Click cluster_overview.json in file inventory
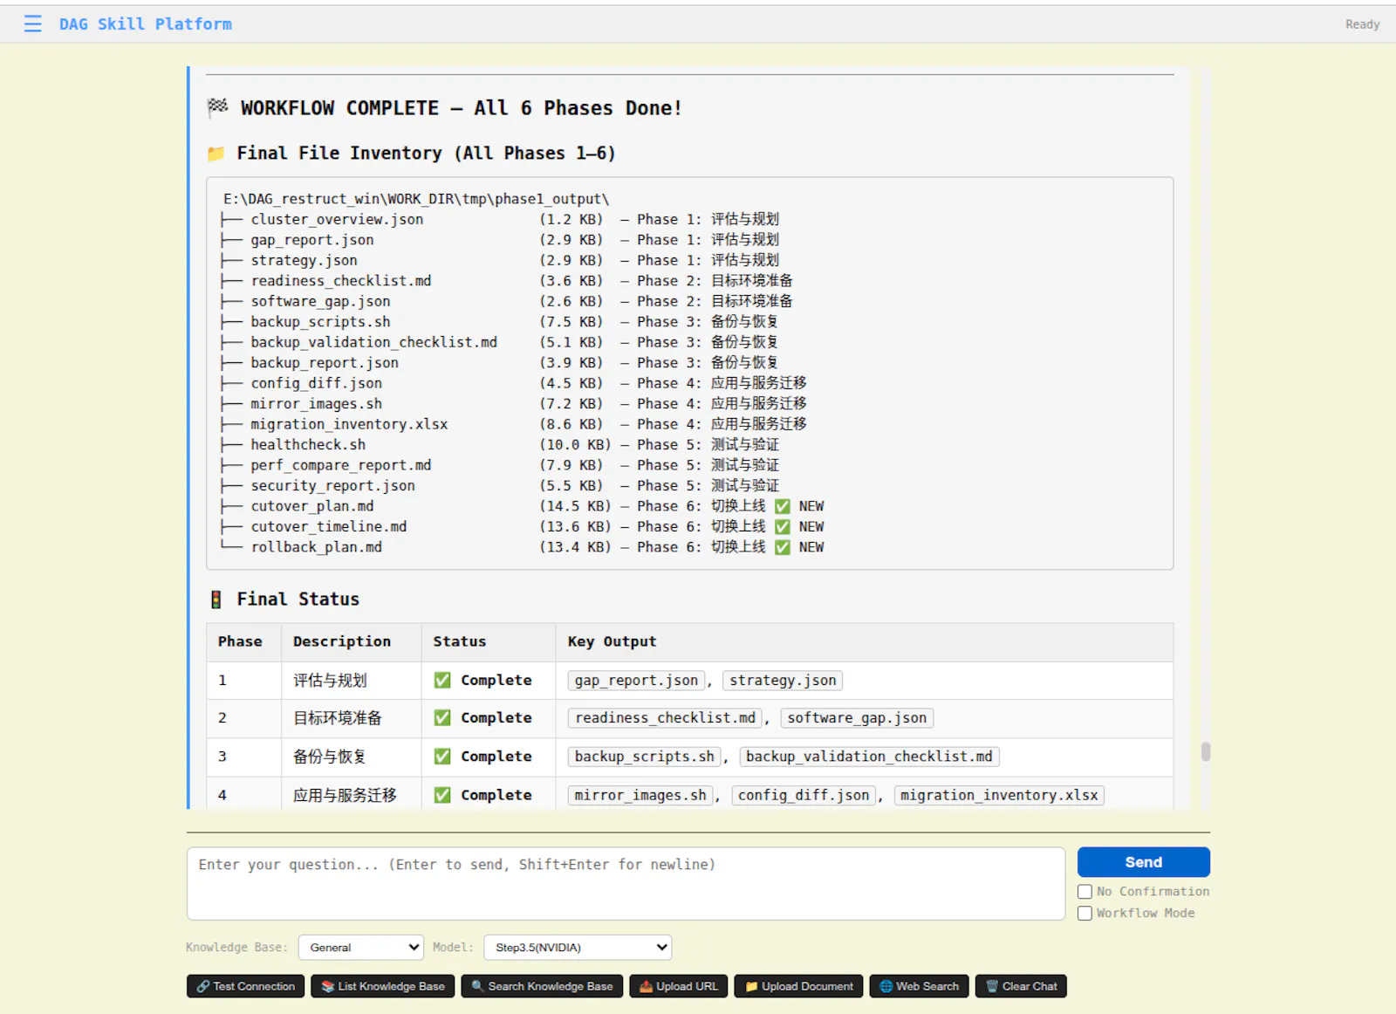 (337, 220)
